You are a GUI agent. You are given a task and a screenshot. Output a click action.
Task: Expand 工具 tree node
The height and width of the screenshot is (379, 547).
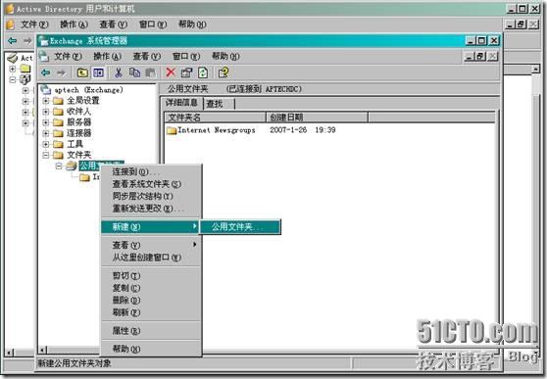(46, 144)
